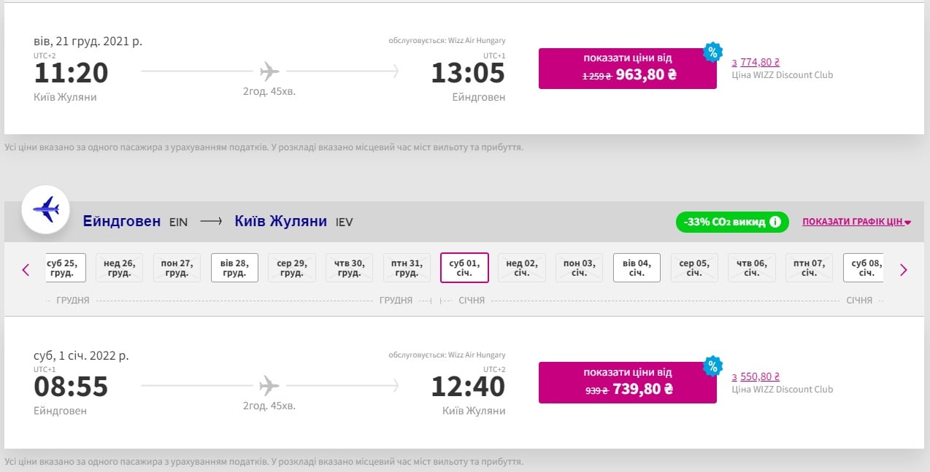Select Tuesday 4 January date tab

click(x=637, y=268)
